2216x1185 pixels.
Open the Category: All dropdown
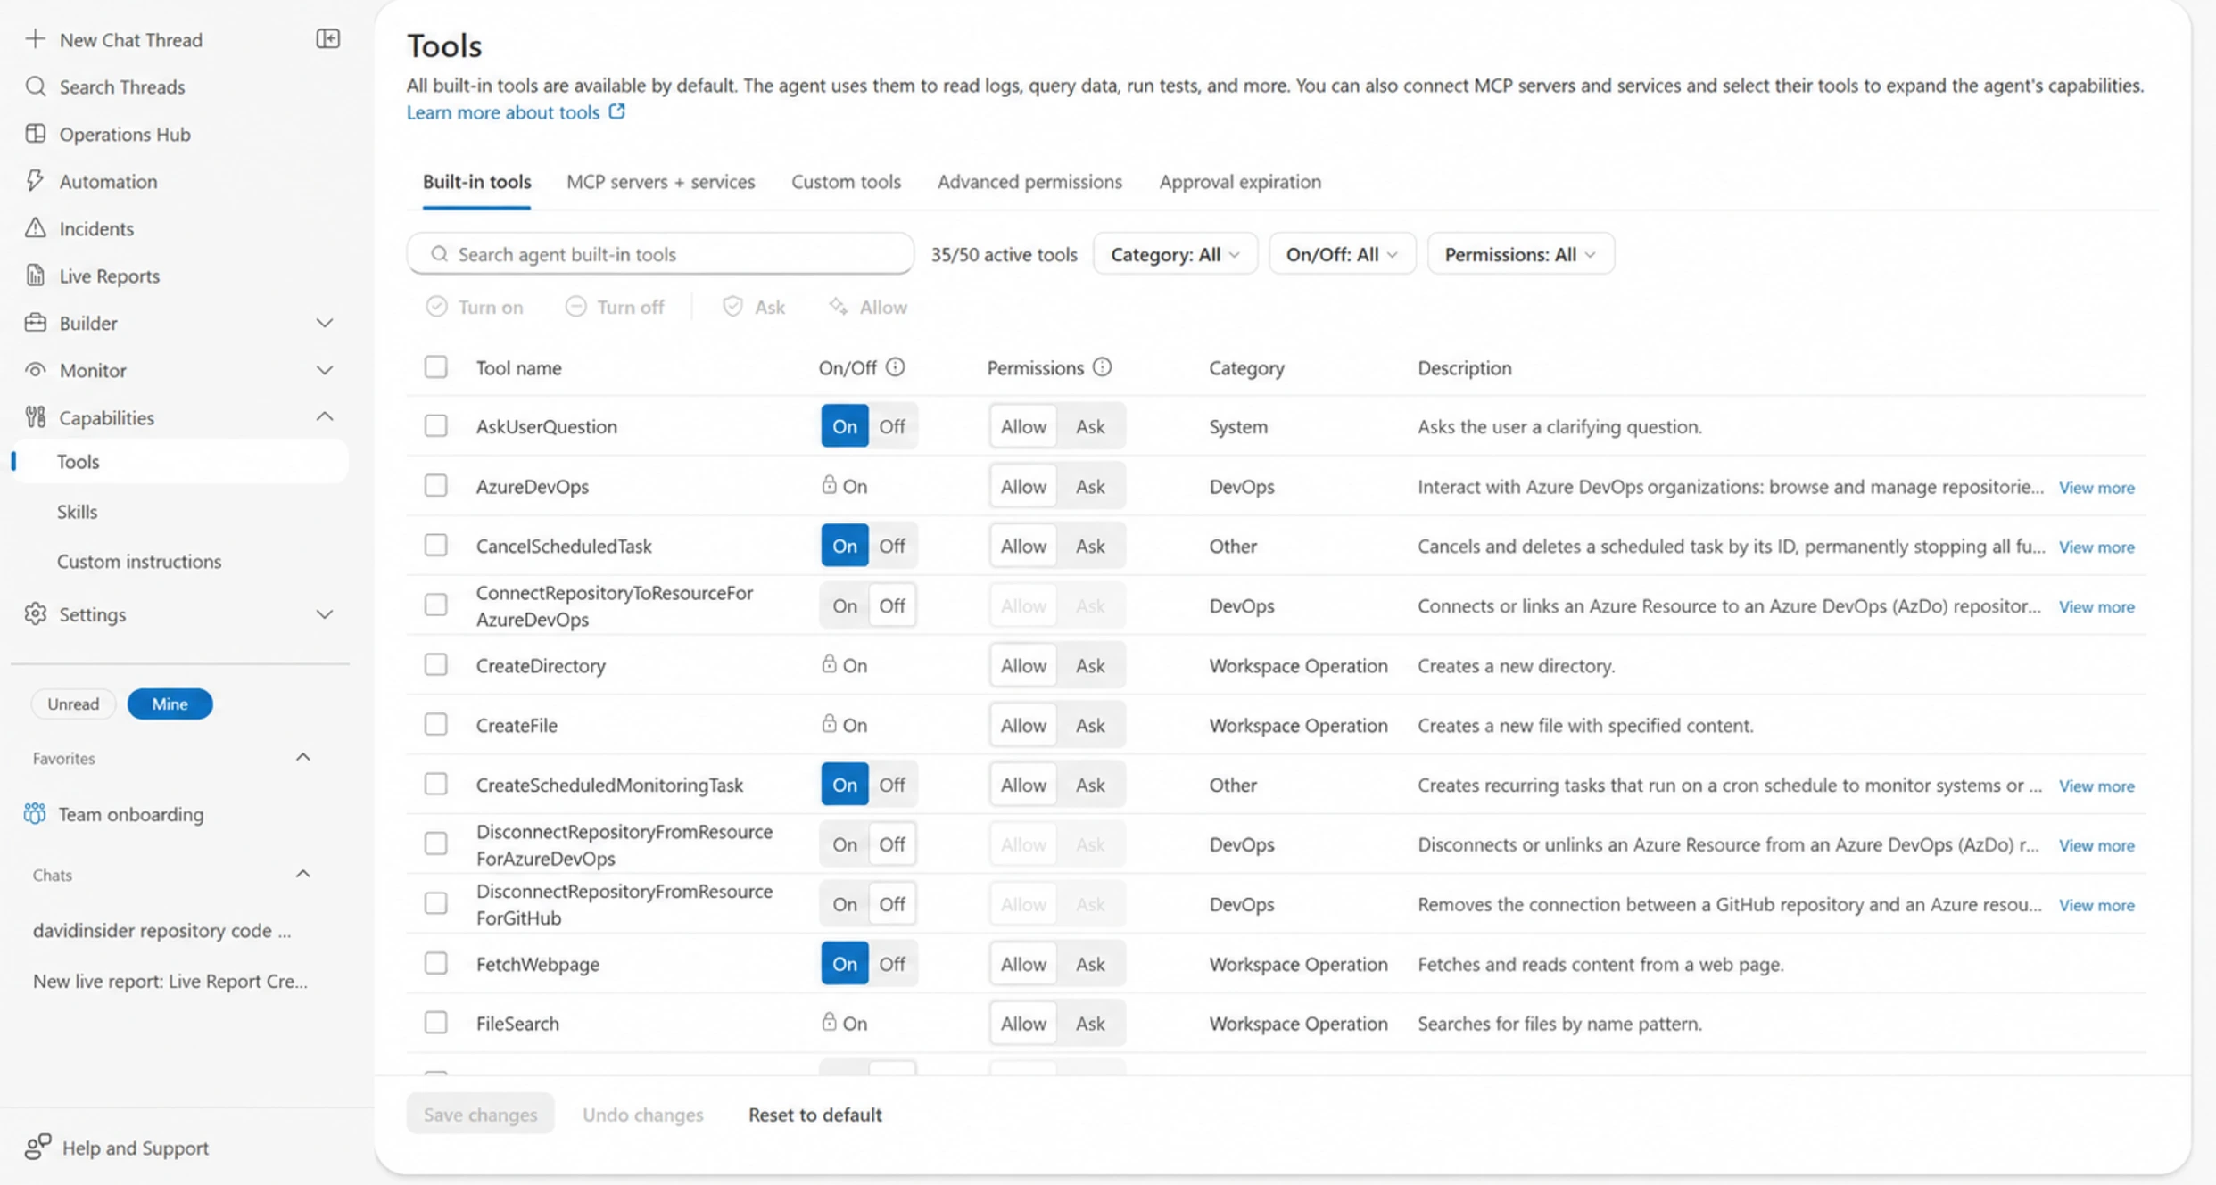[x=1175, y=254]
